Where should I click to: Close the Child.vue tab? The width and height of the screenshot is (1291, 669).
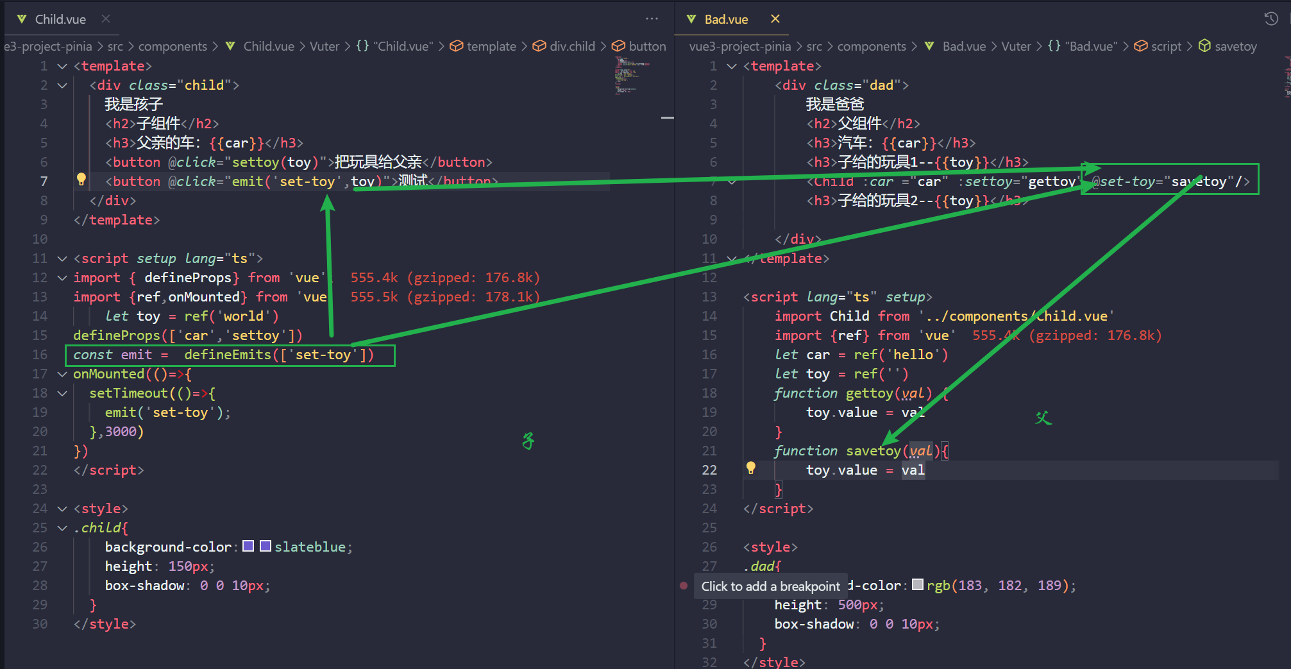coord(106,19)
